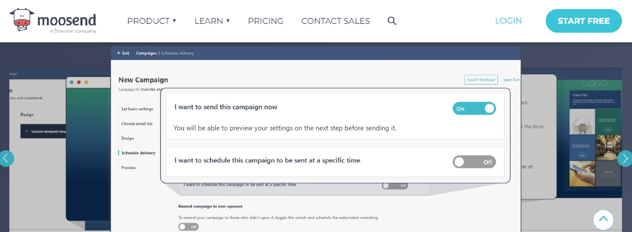The height and width of the screenshot is (232, 632).
Task: Select Set basic settings step
Action: point(137,109)
